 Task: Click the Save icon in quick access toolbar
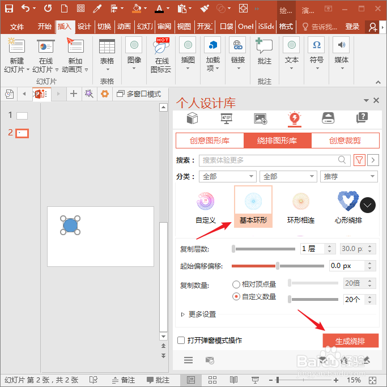coord(9,8)
